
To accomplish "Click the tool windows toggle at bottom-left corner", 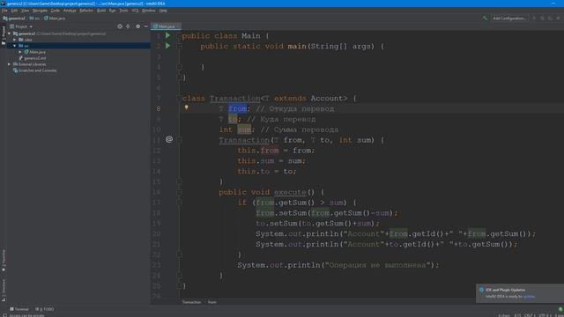I will coord(4,315).
